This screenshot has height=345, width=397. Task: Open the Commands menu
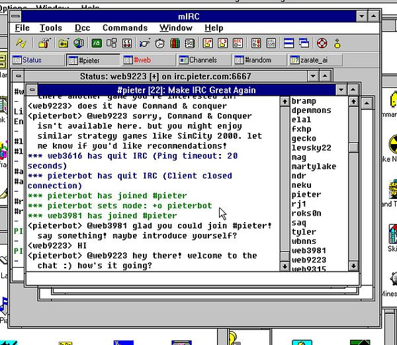[x=125, y=28]
